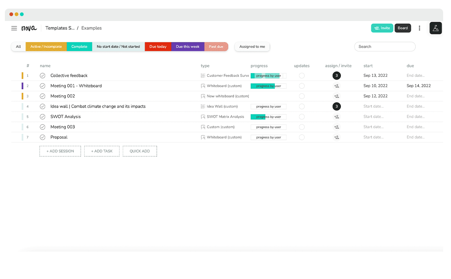Open the End date field for Collective feedback

pos(415,75)
